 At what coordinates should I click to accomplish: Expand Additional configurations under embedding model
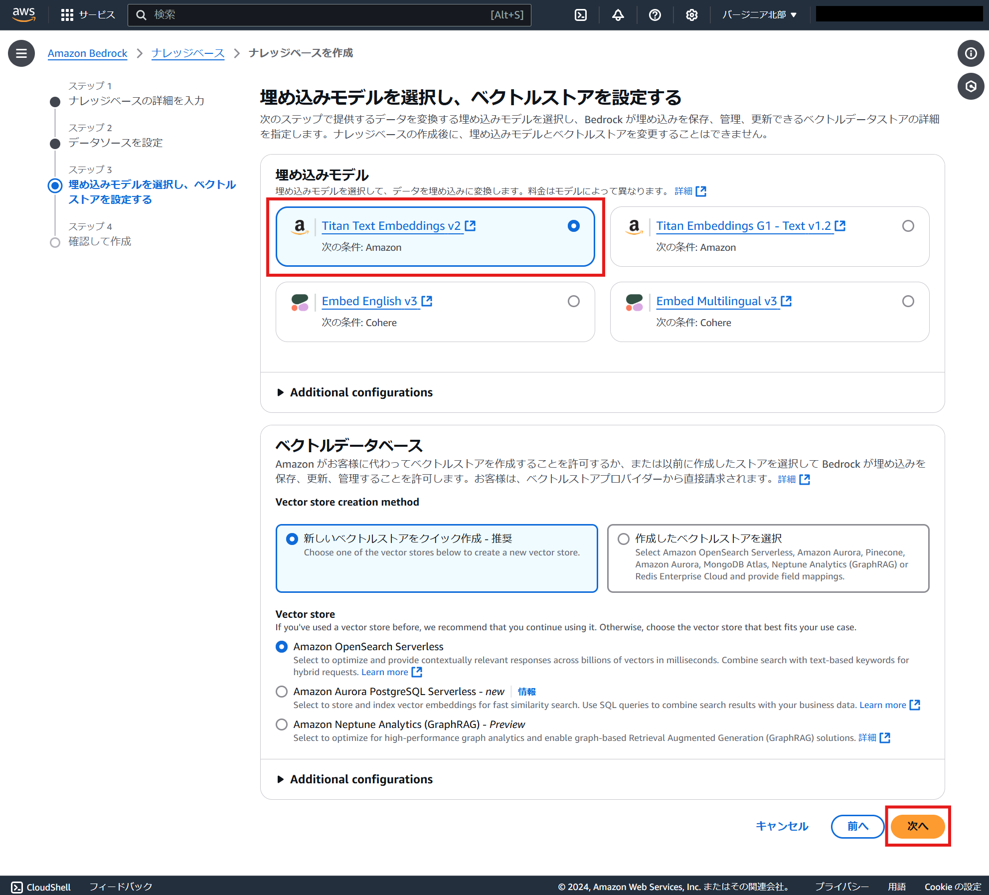361,392
